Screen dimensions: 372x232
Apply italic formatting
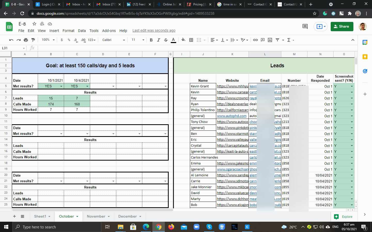[159, 40]
